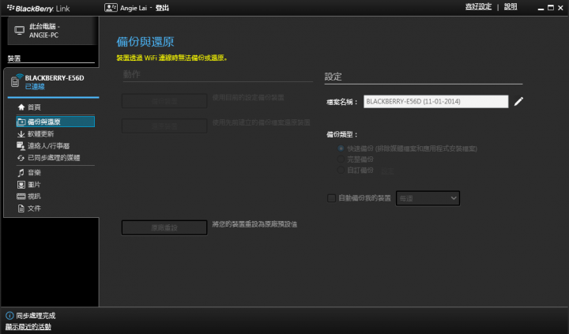Click the sync icon beside 已同步處理的媒體
Viewport: 569px width, 334px height.
click(21, 158)
